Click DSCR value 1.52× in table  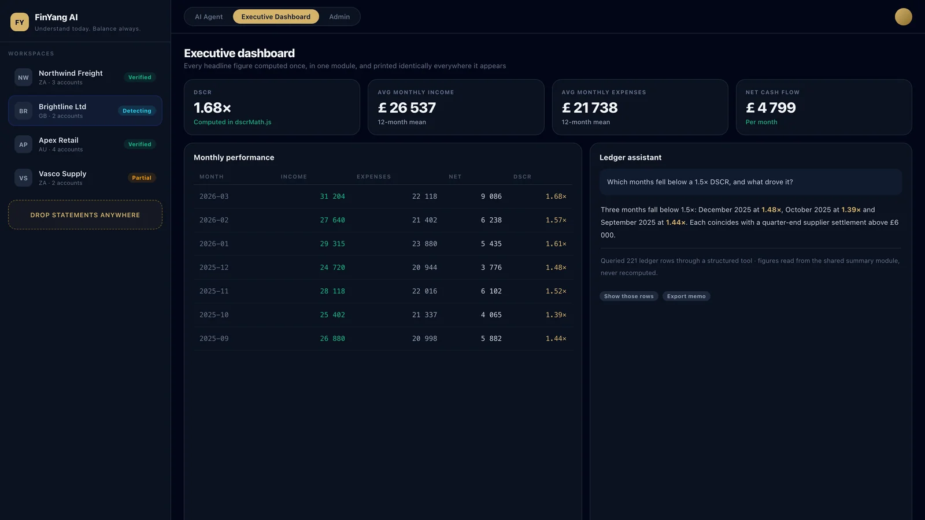click(556, 291)
